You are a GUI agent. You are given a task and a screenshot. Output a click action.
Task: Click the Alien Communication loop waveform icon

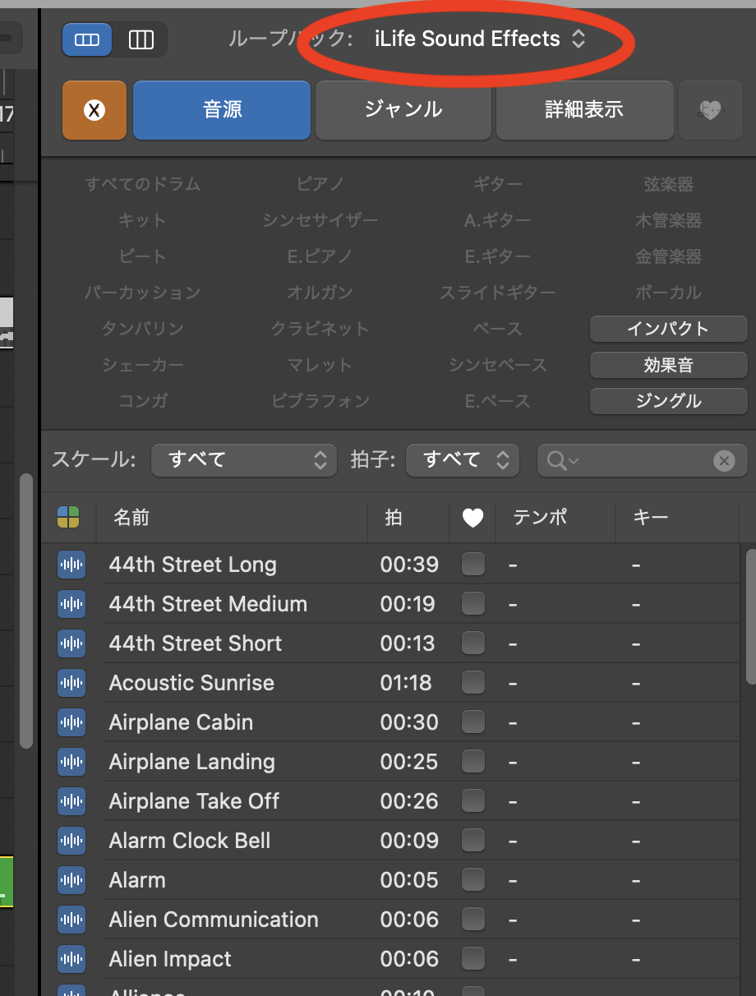point(71,920)
